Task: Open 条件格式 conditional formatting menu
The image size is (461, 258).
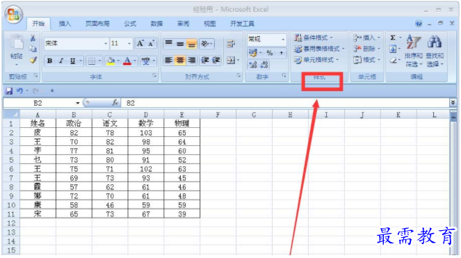Action: click(x=314, y=38)
